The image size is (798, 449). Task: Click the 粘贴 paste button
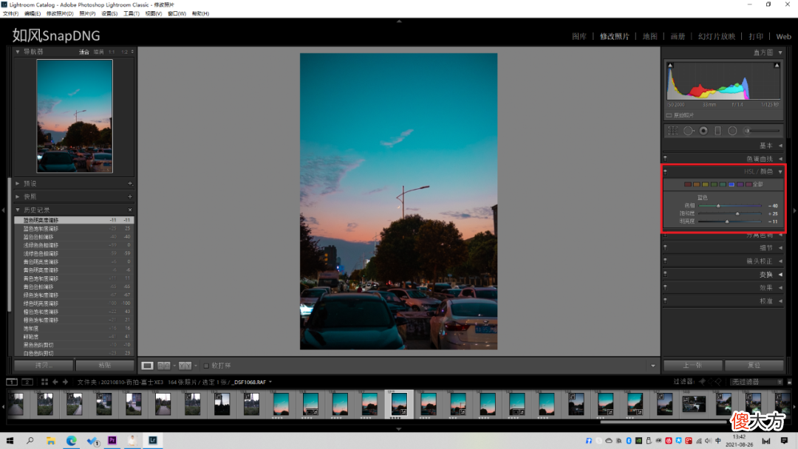(104, 366)
